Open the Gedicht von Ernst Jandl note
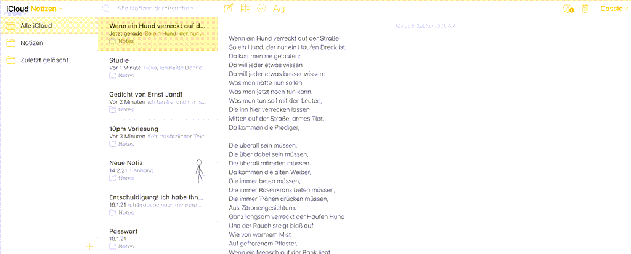Viewport: 631px width, 254px height. click(x=157, y=103)
